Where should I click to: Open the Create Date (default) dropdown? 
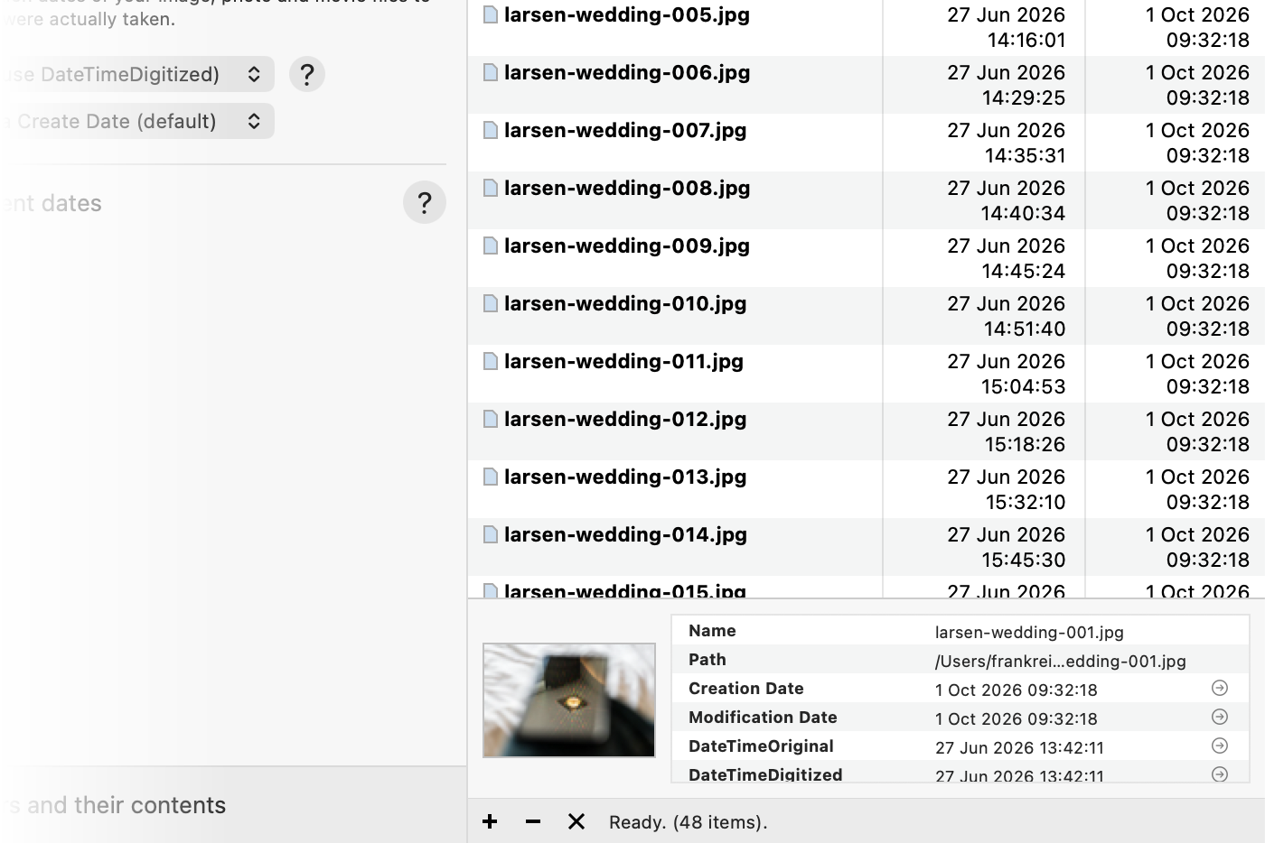tap(136, 121)
